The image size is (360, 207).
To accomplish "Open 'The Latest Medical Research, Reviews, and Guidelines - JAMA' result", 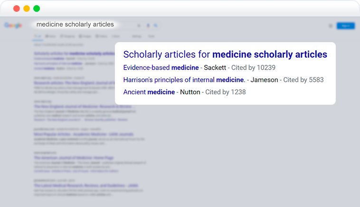I will click(86, 186).
